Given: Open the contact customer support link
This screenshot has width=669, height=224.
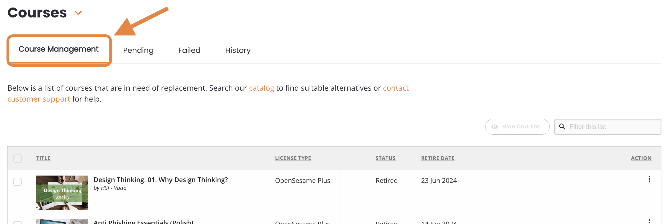Looking at the screenshot, I should [208, 94].
